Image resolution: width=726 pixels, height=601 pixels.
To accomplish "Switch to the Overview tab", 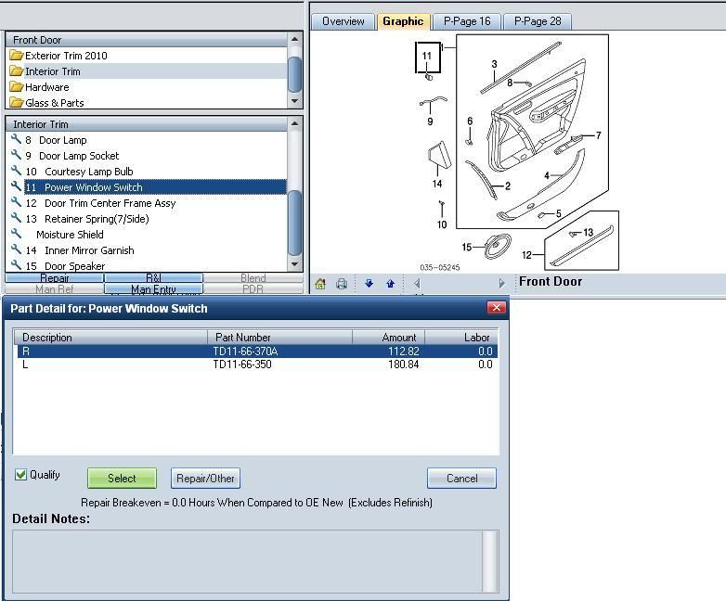I will pyautogui.click(x=344, y=21).
